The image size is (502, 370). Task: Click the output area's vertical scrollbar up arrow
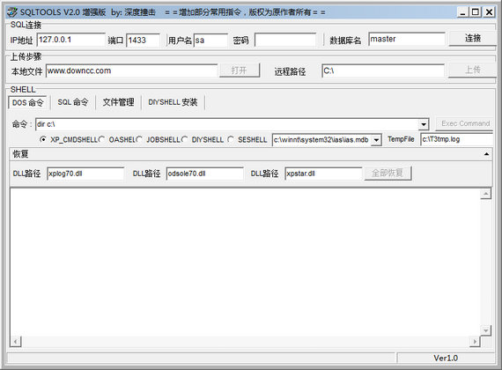click(x=485, y=194)
